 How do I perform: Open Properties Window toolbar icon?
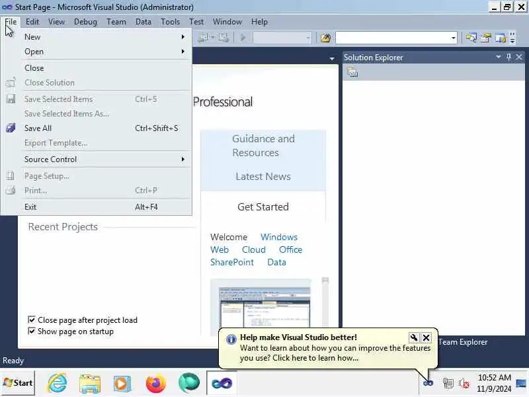(486, 38)
